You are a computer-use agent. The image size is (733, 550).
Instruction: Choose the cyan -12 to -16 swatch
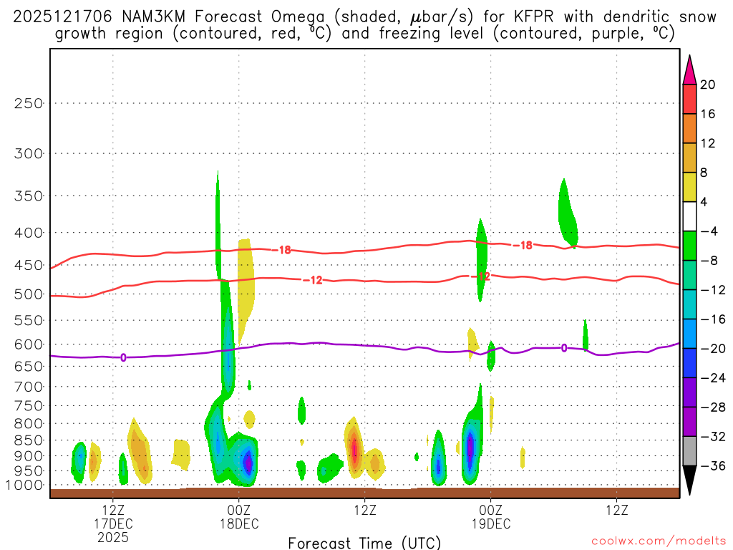click(689, 304)
